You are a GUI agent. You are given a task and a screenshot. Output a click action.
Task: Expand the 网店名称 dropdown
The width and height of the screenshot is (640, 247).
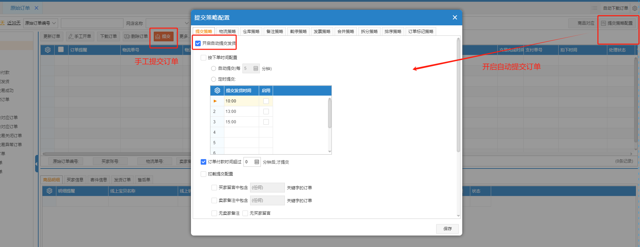pyautogui.click(x=186, y=23)
